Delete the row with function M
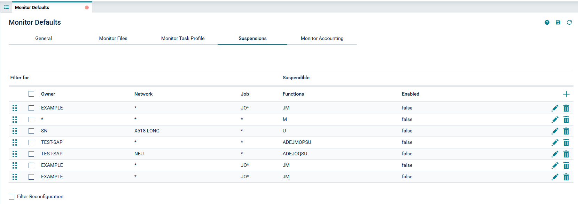 tap(566, 120)
